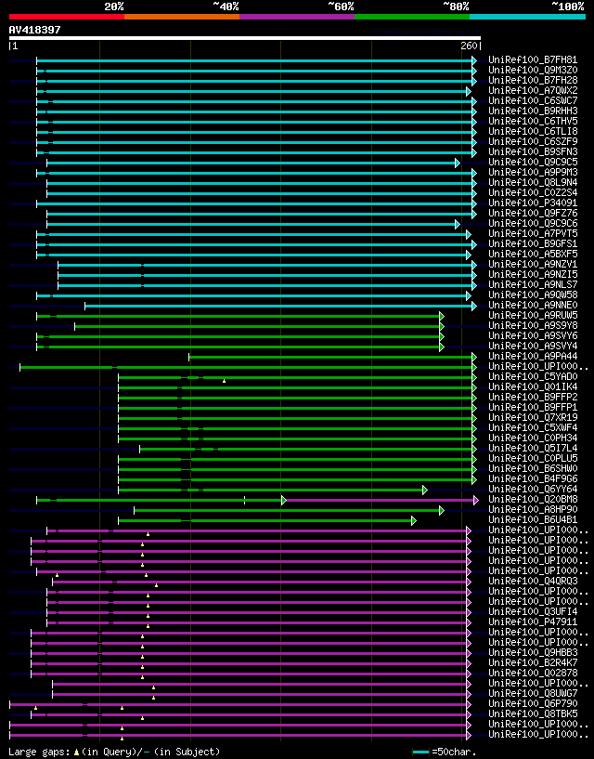Viewport: 594px width, 759px height.
Task: Open hit UniRef100_B7FH28 label
Action: tap(533, 80)
